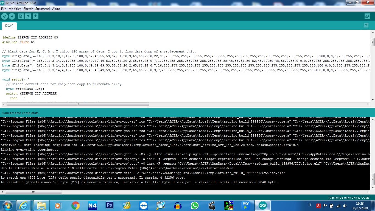This screenshot has width=375, height=211.
Task: Open the Sky app in taskbar
Action: click(245, 206)
